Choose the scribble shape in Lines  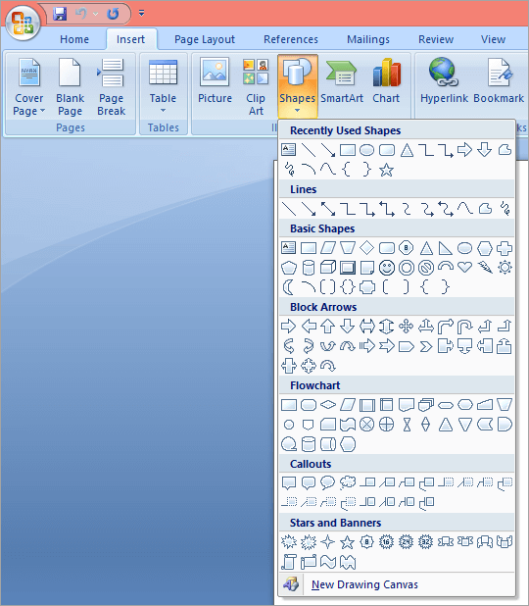click(x=505, y=209)
